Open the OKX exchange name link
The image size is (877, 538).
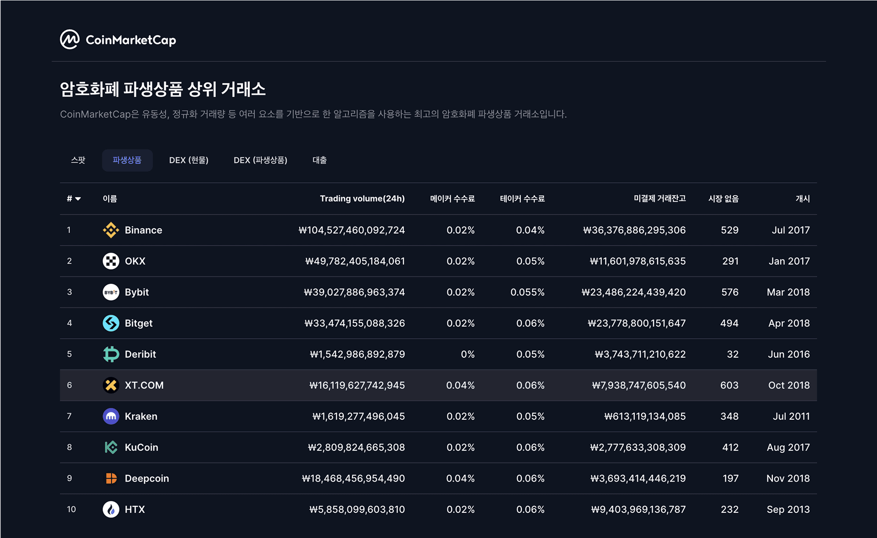pyautogui.click(x=135, y=261)
